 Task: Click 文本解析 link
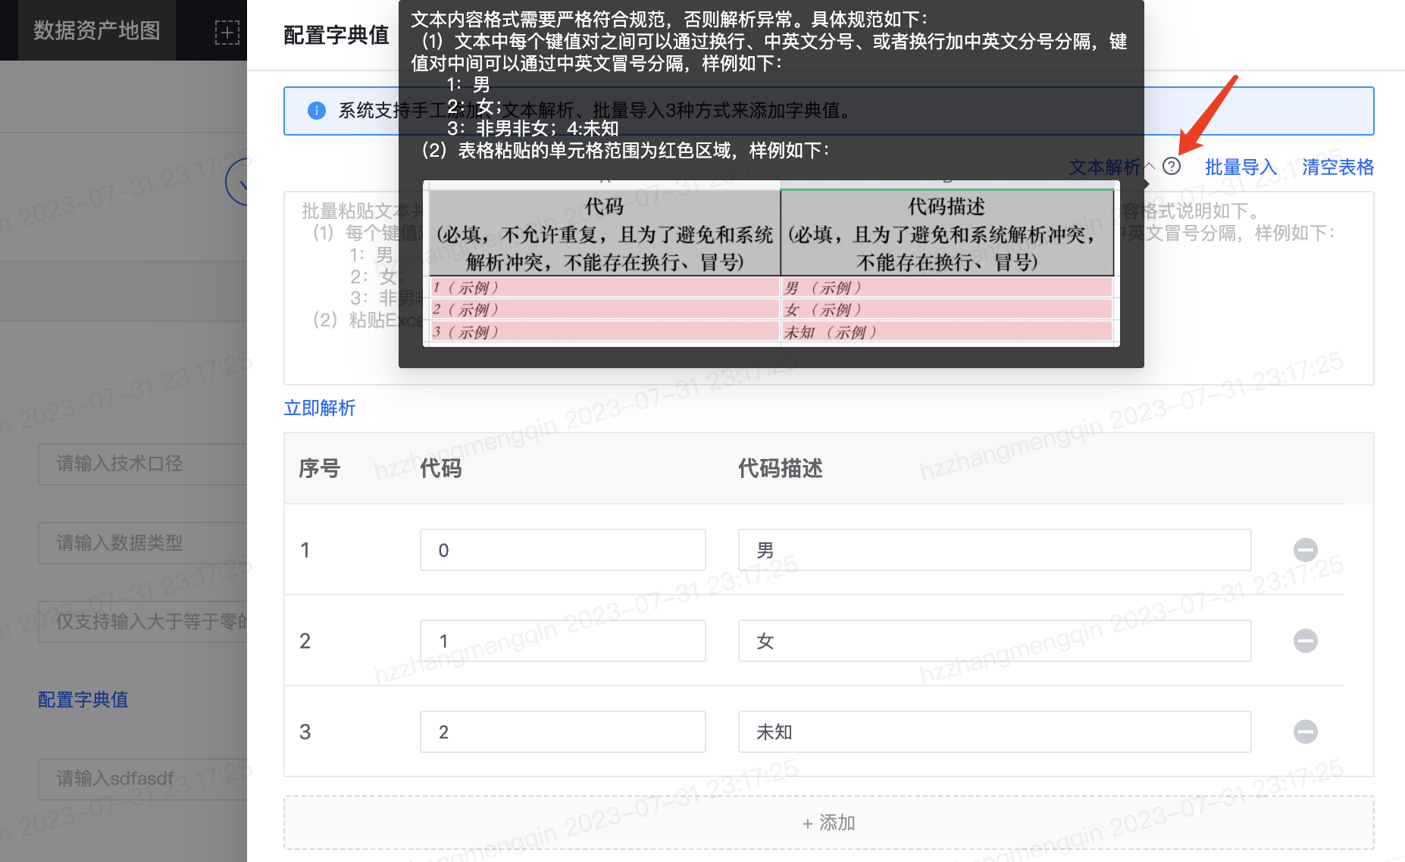(x=1103, y=167)
